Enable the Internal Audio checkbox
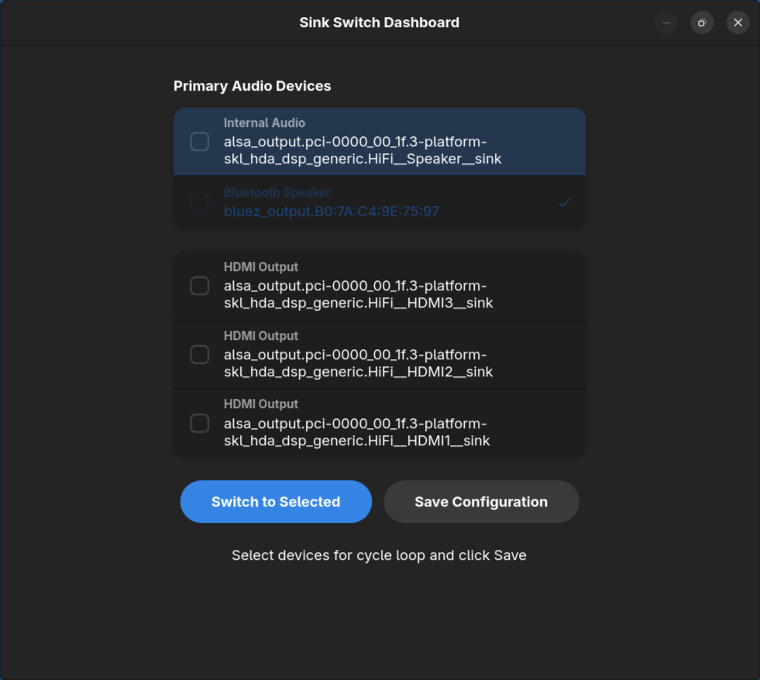The image size is (760, 680). (199, 141)
